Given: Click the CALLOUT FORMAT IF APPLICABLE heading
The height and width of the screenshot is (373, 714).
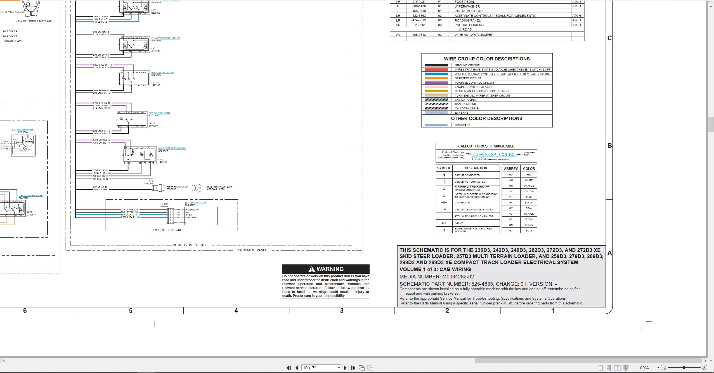Looking at the screenshot, I should pyautogui.click(x=486, y=146).
